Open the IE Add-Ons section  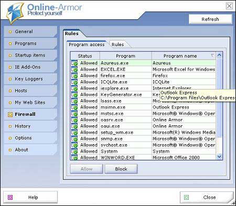pyautogui.click(x=30, y=67)
